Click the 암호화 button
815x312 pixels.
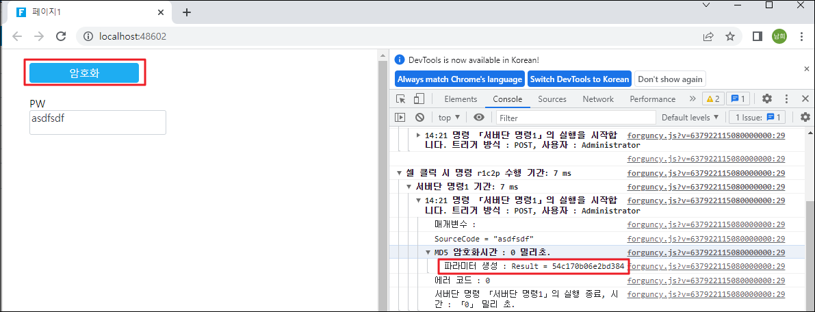click(85, 73)
